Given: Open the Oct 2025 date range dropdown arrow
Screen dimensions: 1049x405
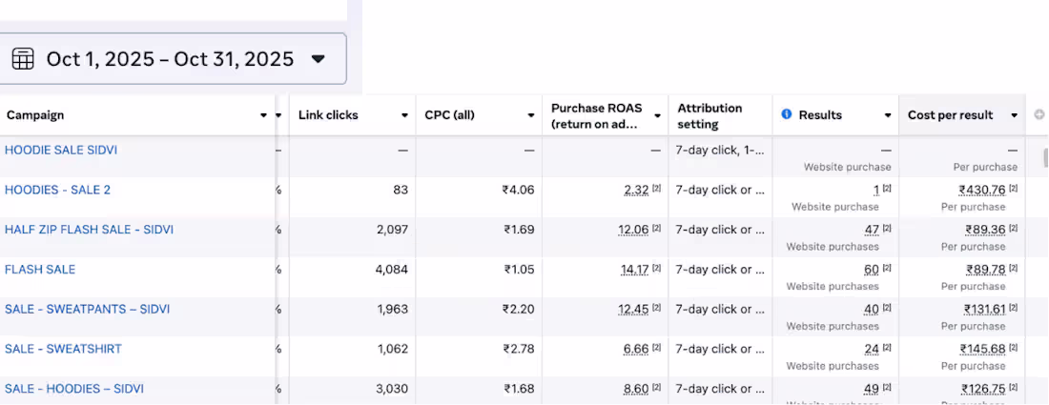Looking at the screenshot, I should point(319,59).
